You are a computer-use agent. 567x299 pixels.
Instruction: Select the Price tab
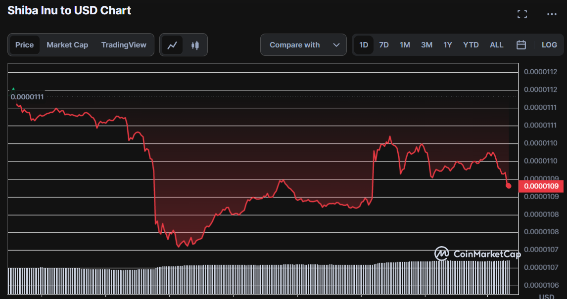25,45
